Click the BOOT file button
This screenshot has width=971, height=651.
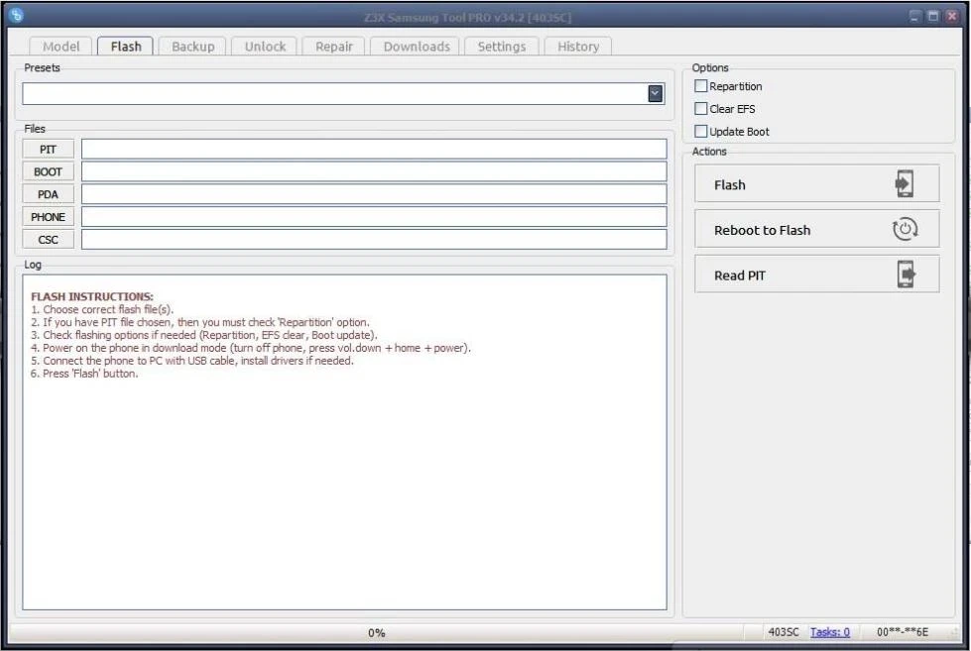(x=48, y=171)
